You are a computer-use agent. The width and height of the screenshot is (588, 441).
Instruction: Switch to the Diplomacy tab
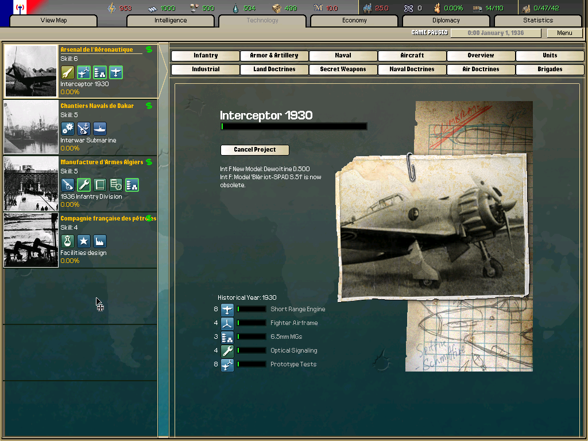click(x=446, y=21)
